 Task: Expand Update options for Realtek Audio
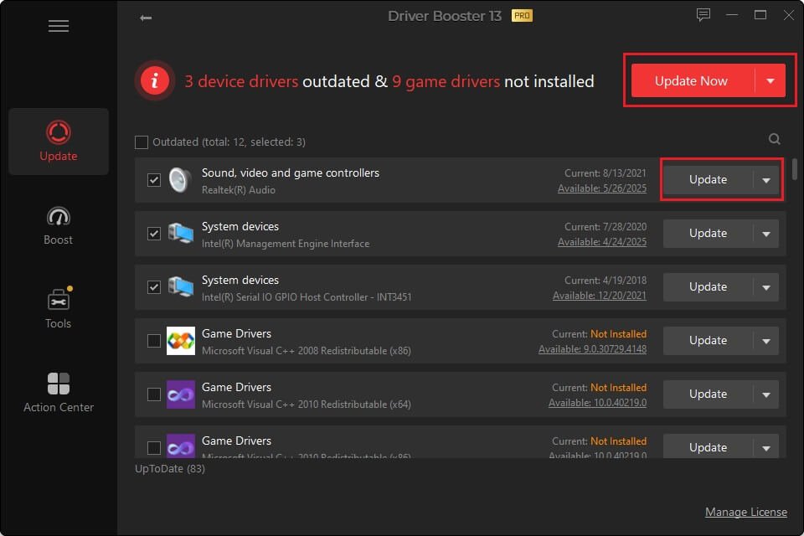point(766,180)
